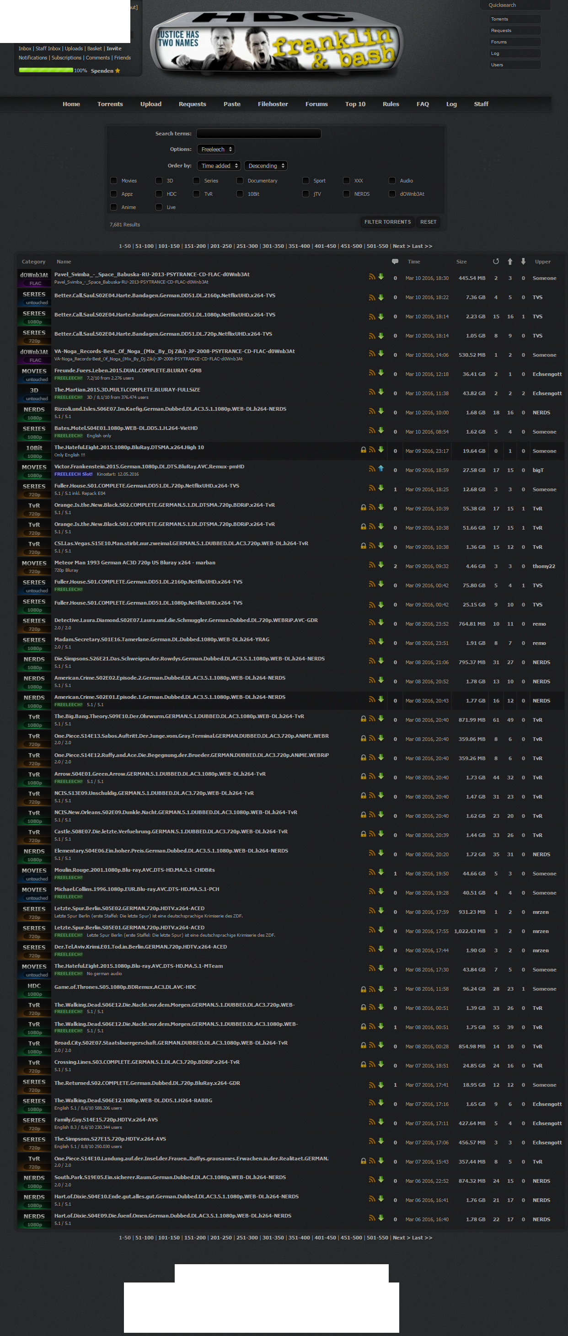Open the Rules menu page
568x1336 pixels.
point(391,104)
